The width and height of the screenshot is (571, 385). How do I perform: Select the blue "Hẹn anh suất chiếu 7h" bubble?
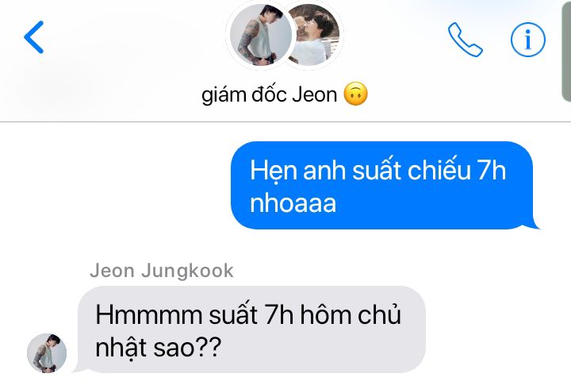381,185
